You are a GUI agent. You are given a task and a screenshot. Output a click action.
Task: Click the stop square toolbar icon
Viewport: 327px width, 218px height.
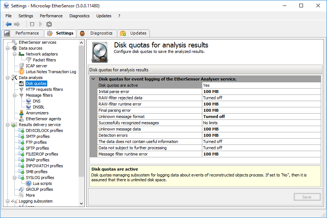coord(32,24)
